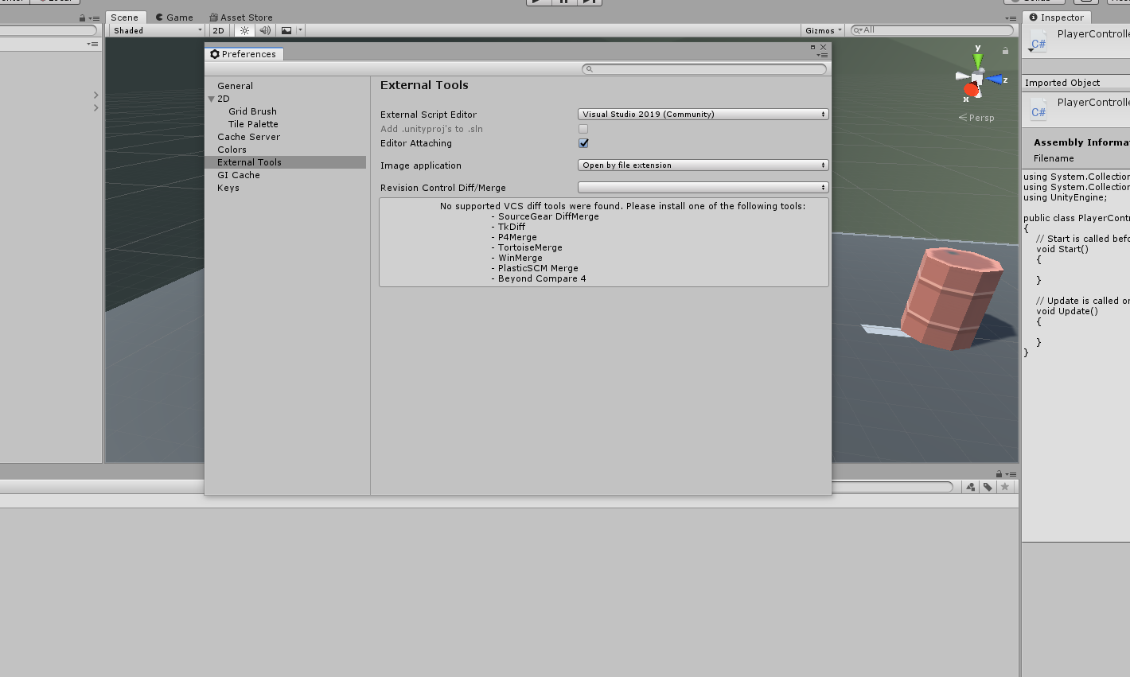Uncheck the Editor Attaching checkbox
Image resolution: width=1130 pixels, height=677 pixels.
pyautogui.click(x=583, y=143)
